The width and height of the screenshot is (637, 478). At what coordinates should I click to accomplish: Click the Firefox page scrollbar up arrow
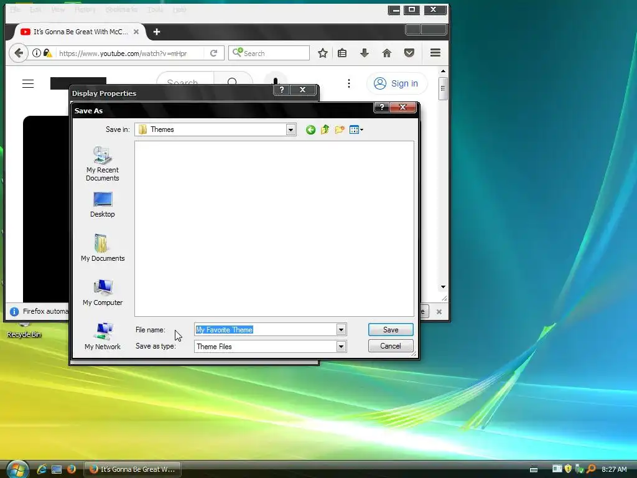click(x=443, y=71)
